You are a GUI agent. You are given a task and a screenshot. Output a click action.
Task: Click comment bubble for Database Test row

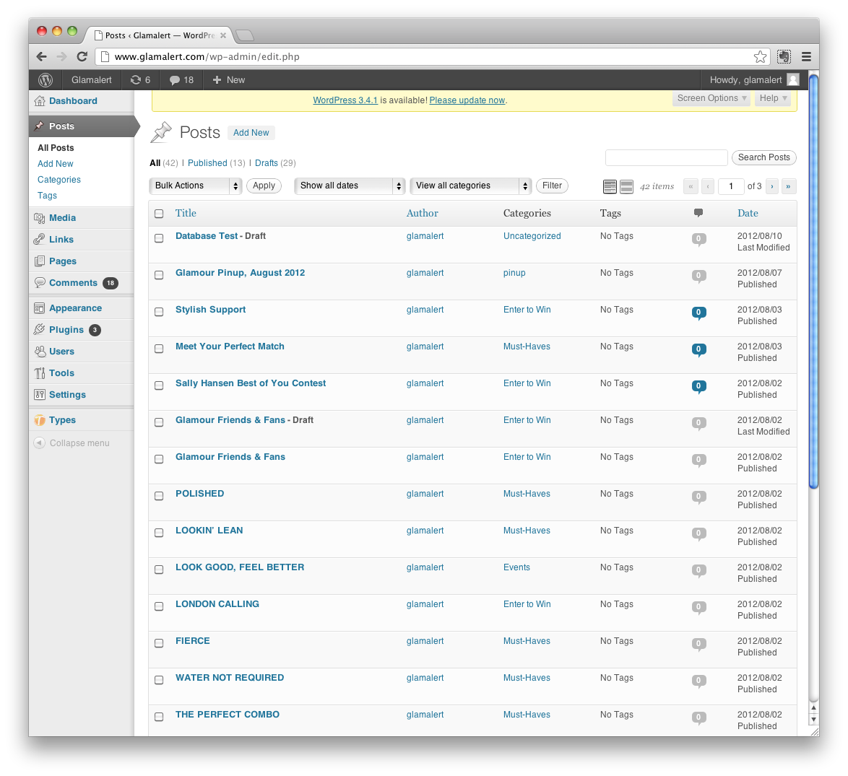[x=698, y=240]
